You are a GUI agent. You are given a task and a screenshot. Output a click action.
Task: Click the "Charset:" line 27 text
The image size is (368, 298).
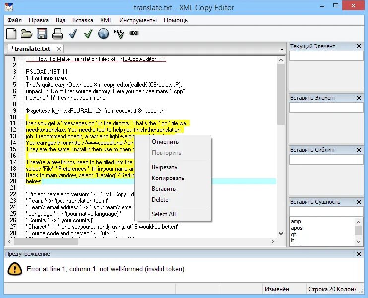point(103,227)
